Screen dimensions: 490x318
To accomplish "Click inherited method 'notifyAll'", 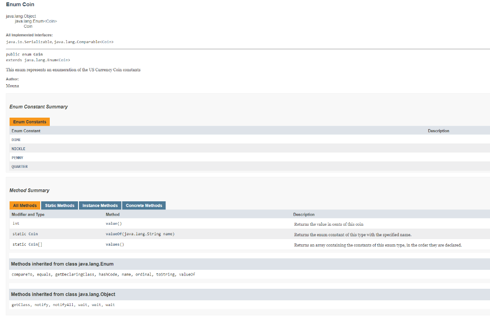I will coord(63,305).
